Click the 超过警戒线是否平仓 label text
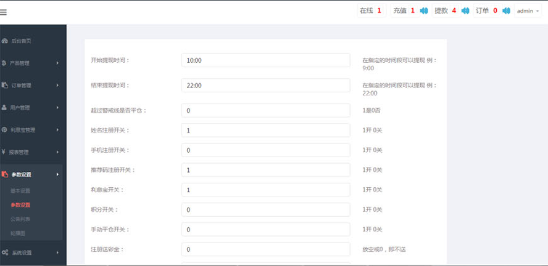The width and height of the screenshot is (548, 266). click(118, 110)
